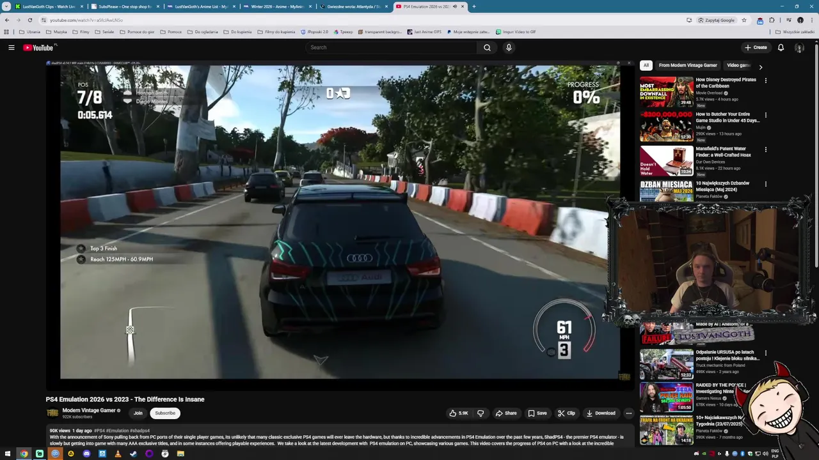Switch to Gwiezdne wrota Atlantyda tab

353,6
